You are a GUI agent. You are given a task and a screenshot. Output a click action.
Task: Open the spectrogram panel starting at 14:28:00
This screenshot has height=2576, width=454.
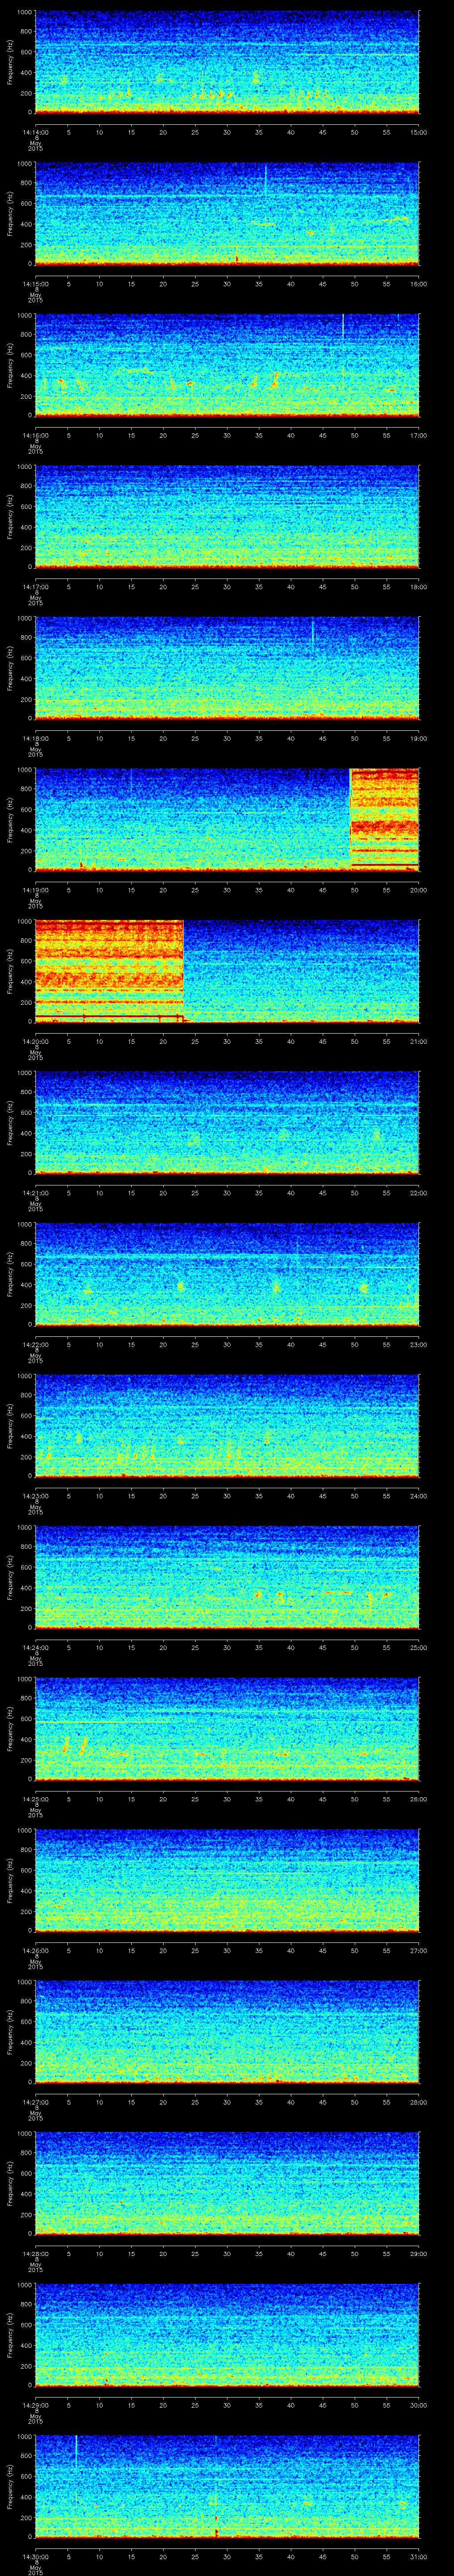227,2183
